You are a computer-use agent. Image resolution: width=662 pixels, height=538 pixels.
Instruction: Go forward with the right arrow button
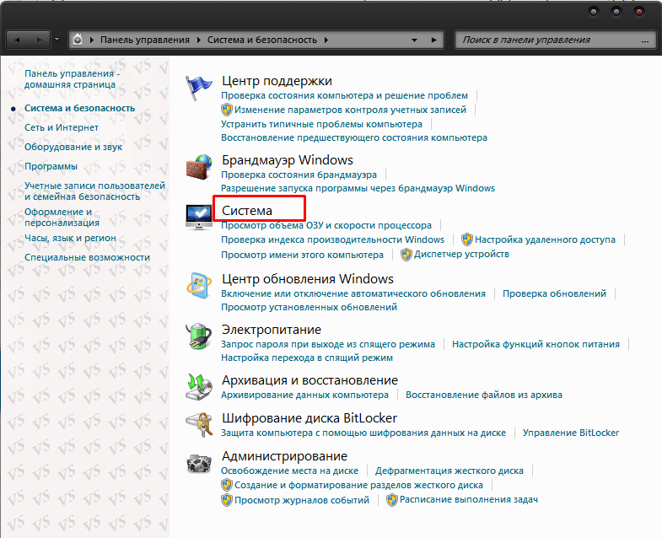coord(40,40)
